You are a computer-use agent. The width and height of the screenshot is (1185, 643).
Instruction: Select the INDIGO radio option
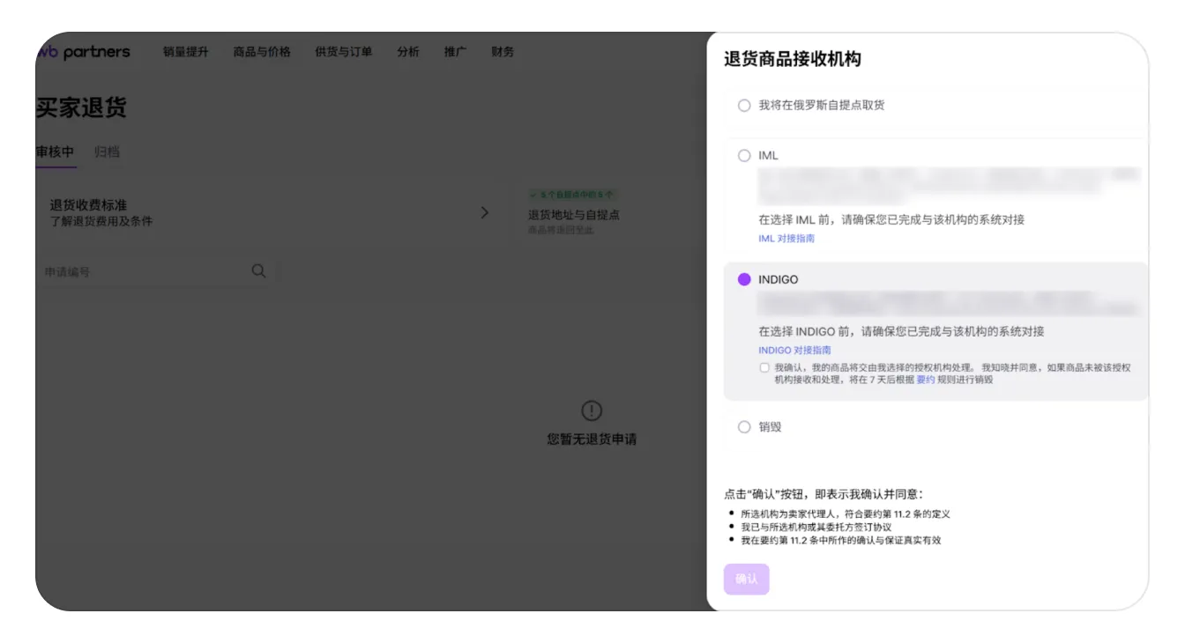[744, 279]
